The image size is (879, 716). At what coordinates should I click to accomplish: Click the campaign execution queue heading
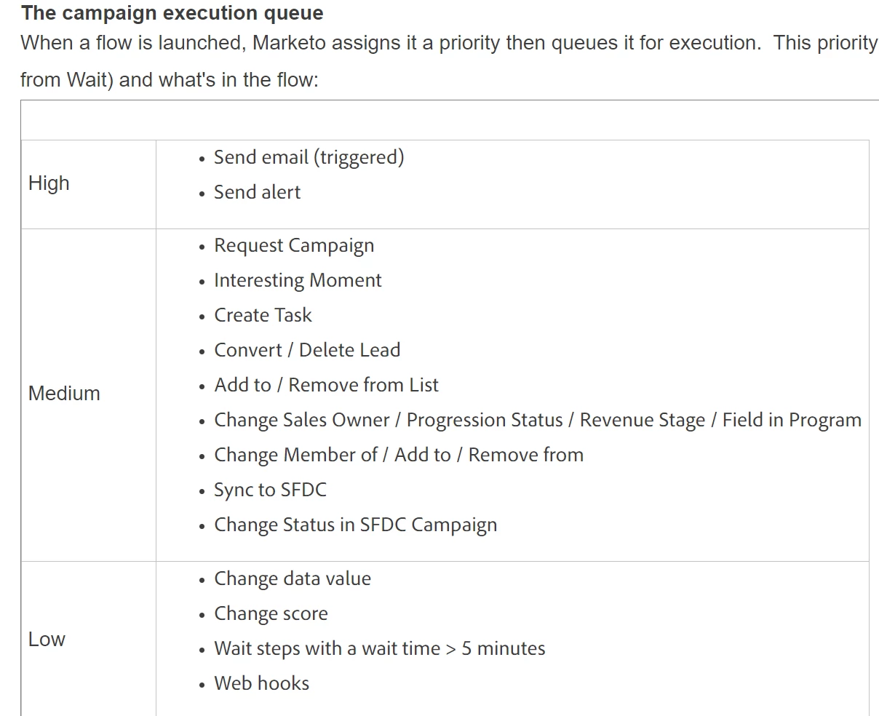(x=172, y=13)
